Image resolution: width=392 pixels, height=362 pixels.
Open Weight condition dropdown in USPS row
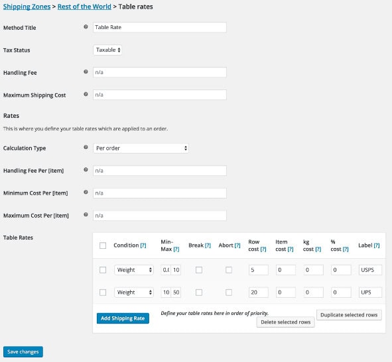pos(134,270)
